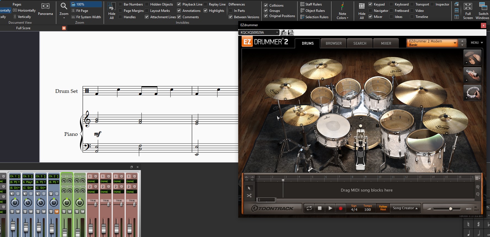
Task: Enable the Bar Numbers checkbox
Action: pos(120,4)
